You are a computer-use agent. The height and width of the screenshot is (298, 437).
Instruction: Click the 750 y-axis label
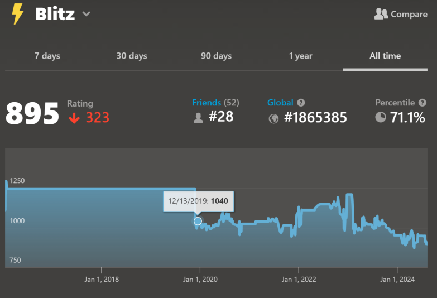coord(15,261)
